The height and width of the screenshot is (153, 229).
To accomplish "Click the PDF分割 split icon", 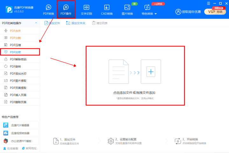I will [x=6, y=38].
